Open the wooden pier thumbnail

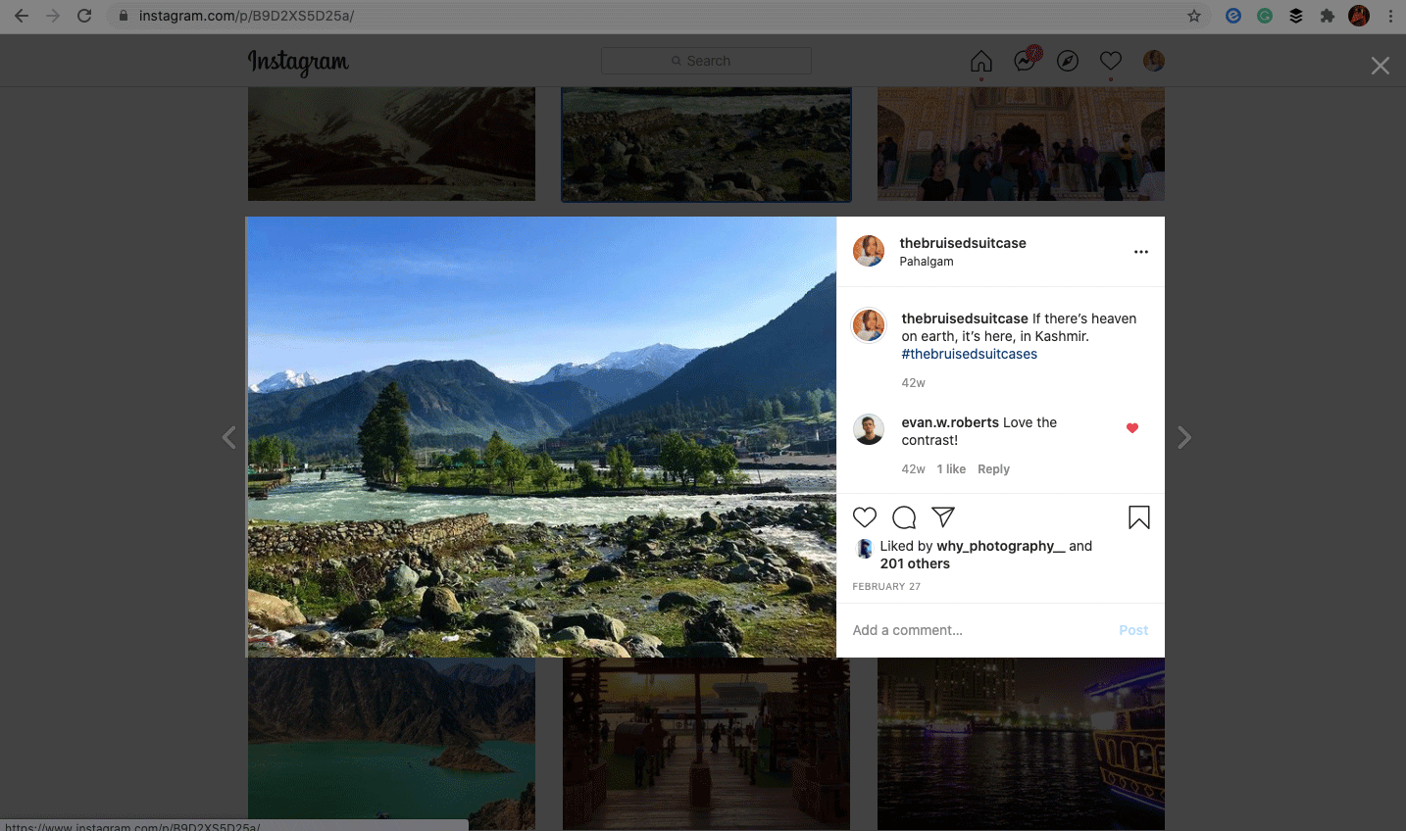point(706,744)
